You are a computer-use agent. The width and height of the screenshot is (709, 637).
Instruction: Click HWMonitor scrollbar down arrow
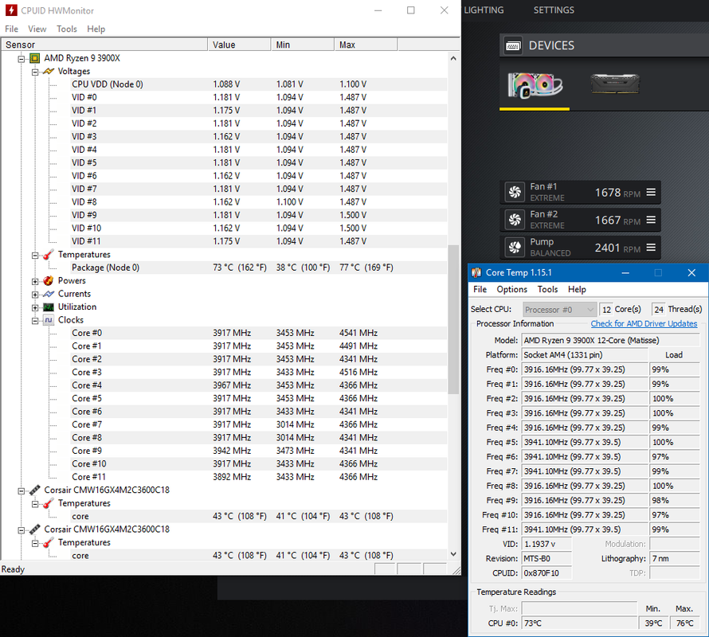(453, 554)
